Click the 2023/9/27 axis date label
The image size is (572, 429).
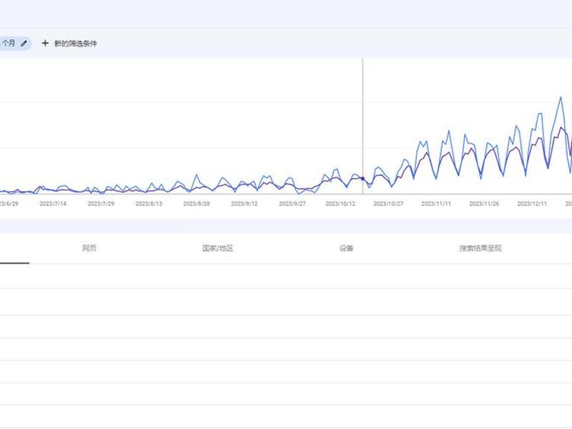292,204
